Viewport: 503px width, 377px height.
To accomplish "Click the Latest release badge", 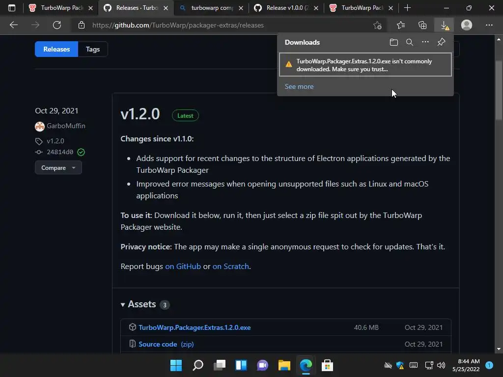I will coord(185,115).
